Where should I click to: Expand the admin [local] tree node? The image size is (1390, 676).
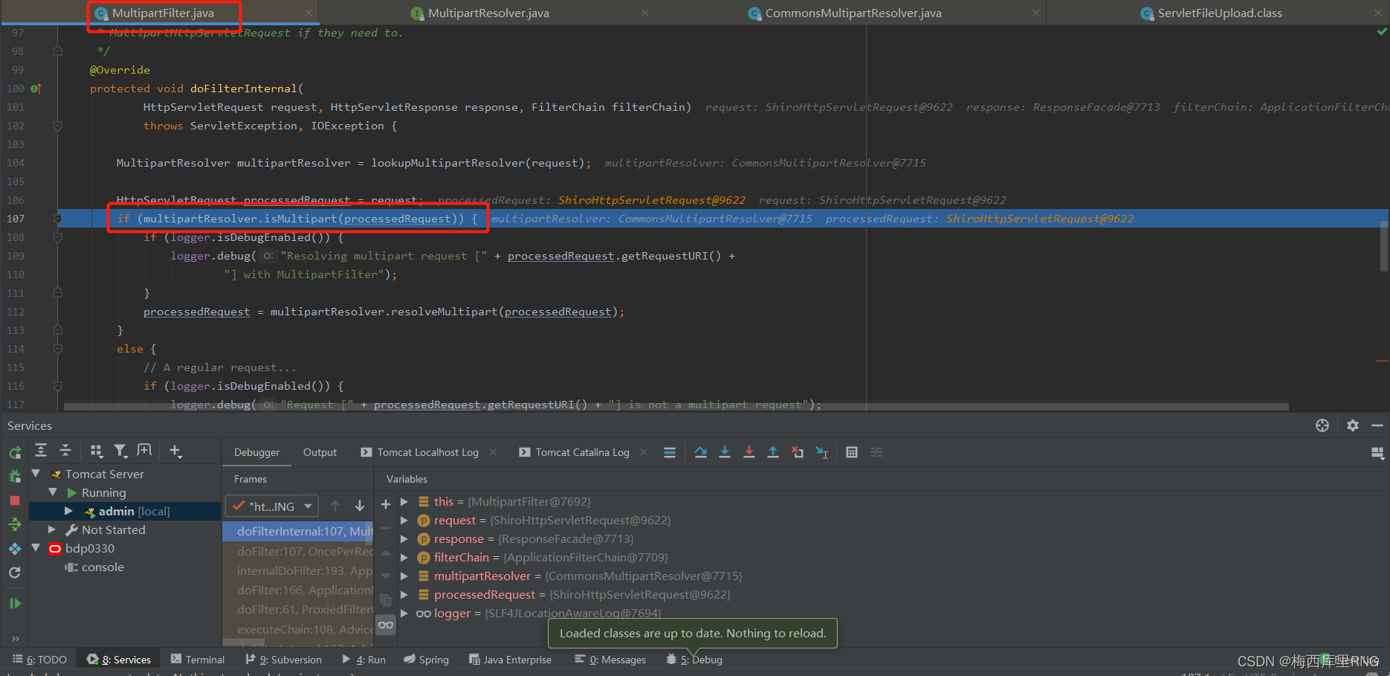(68, 511)
